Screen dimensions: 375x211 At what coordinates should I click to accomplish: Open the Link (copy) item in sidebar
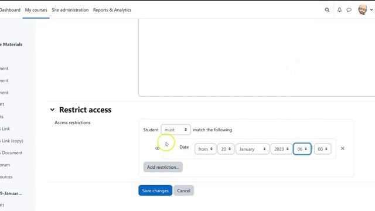click(12, 141)
